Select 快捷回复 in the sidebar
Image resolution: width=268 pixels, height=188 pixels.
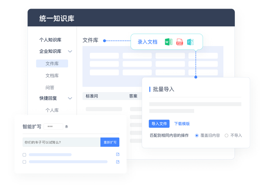[x=48, y=98]
